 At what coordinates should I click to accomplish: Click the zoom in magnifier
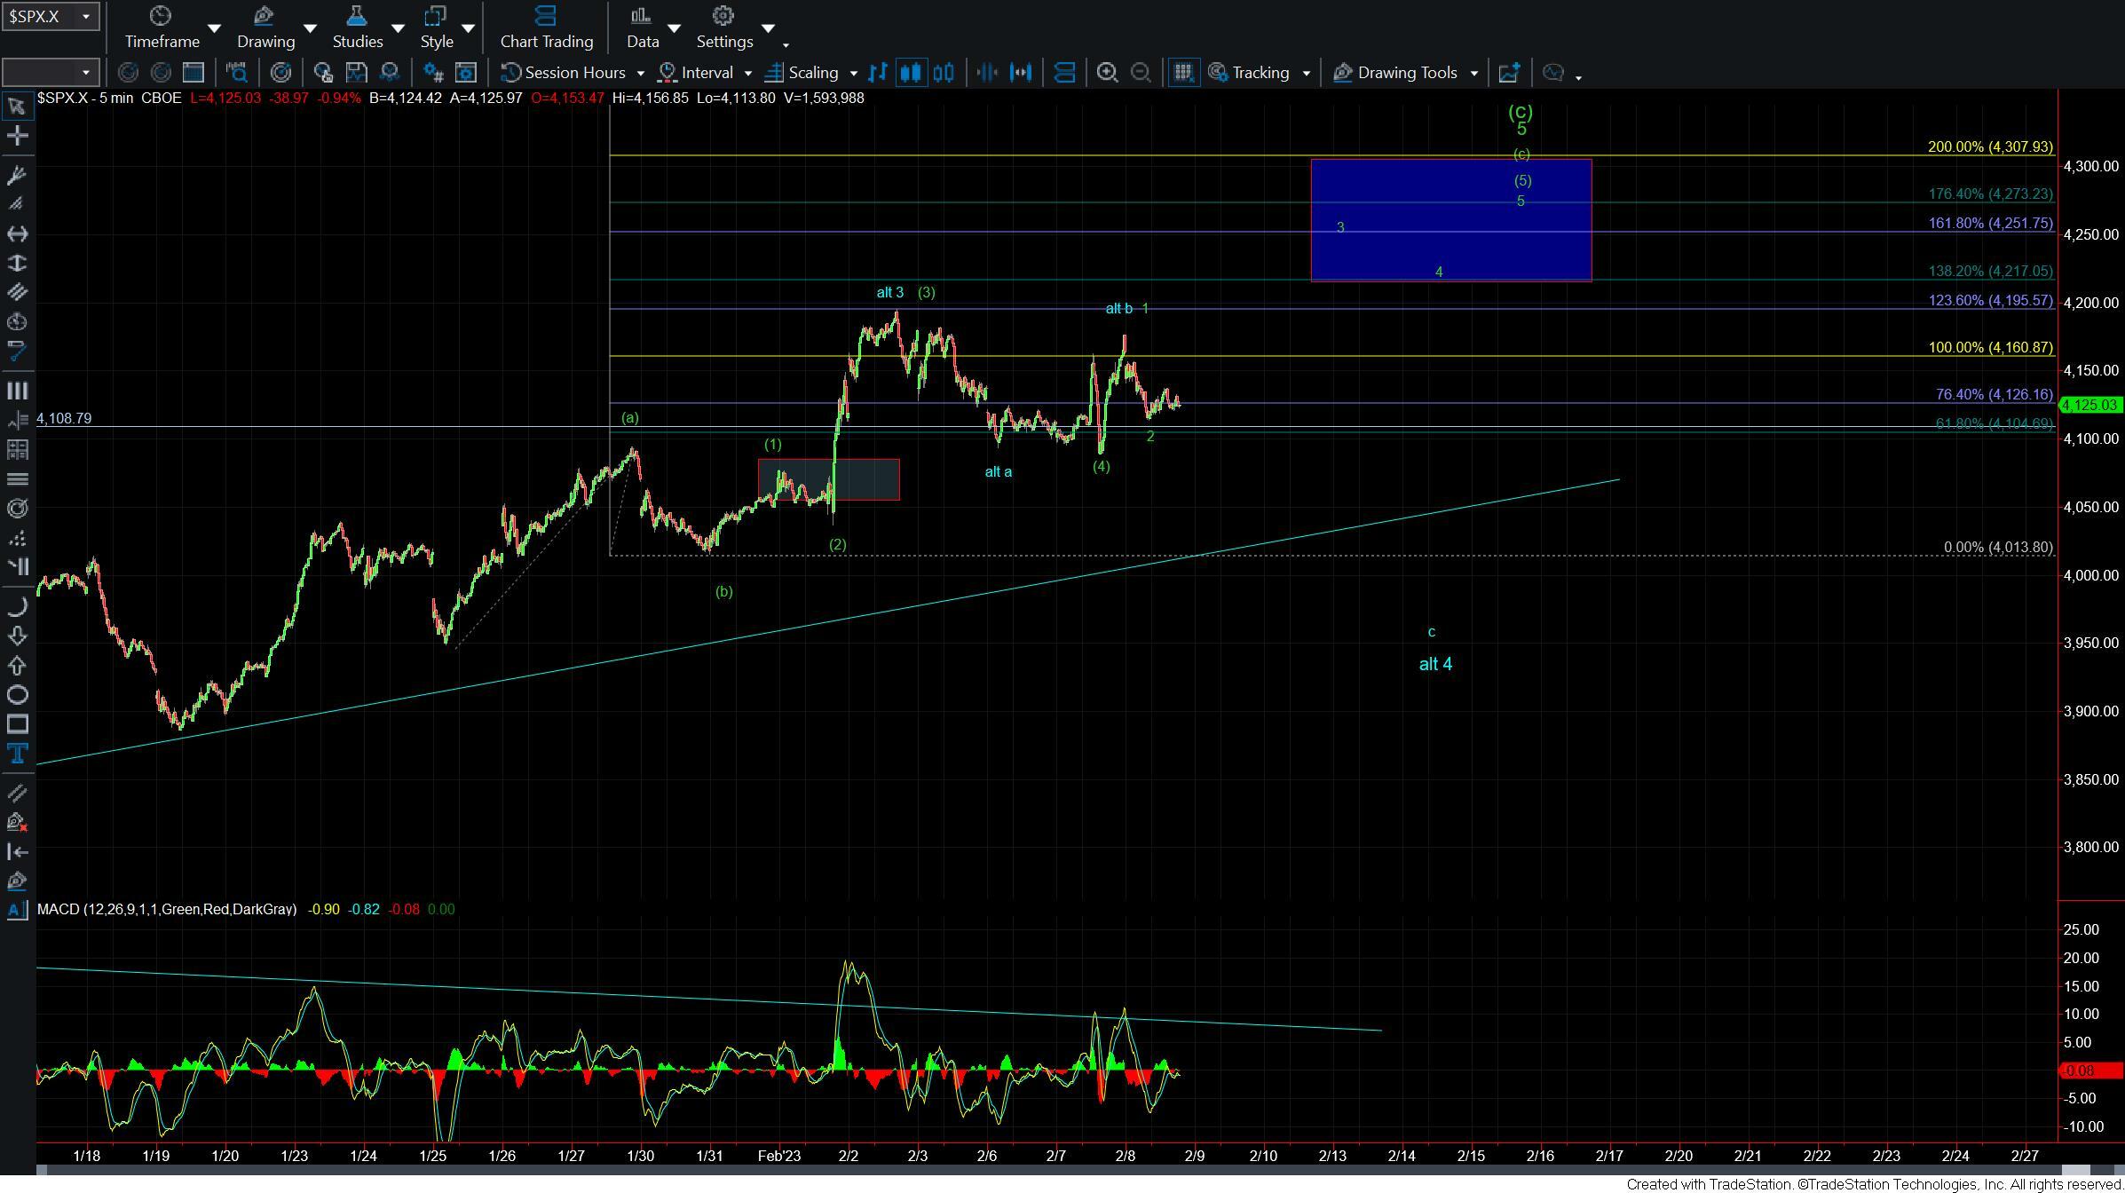point(1107,73)
